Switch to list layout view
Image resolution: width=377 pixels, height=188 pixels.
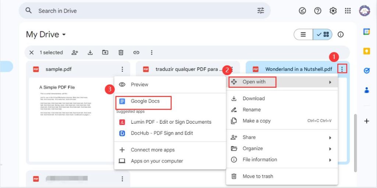(303, 35)
